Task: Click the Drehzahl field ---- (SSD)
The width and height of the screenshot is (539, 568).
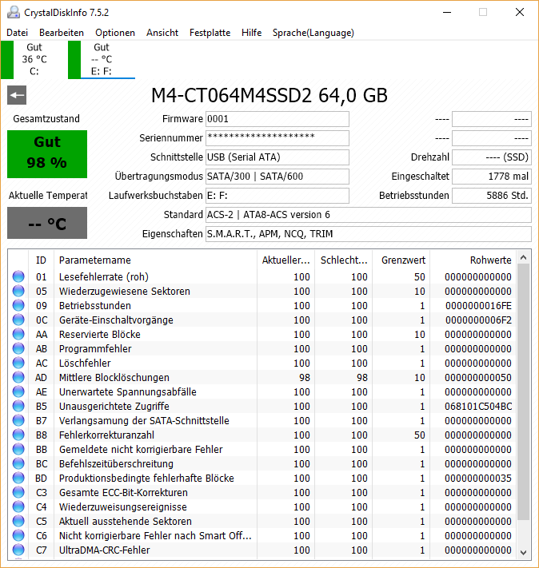Action: pyautogui.click(x=492, y=157)
